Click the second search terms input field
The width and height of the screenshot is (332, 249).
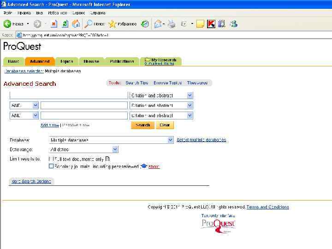coord(84,106)
